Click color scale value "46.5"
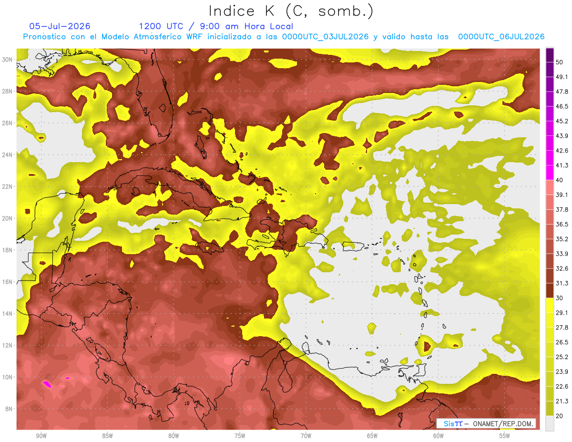The width and height of the screenshot is (572, 442). tap(562, 106)
